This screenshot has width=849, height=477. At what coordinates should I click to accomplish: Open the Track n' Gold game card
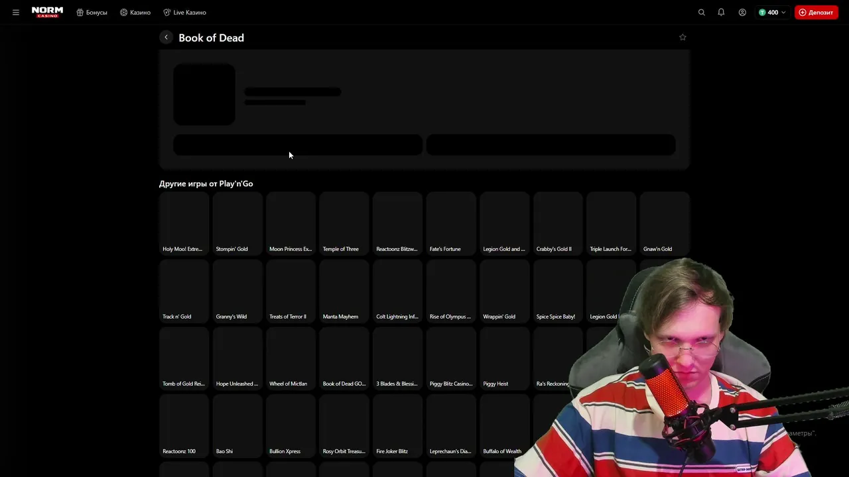pyautogui.click(x=184, y=291)
